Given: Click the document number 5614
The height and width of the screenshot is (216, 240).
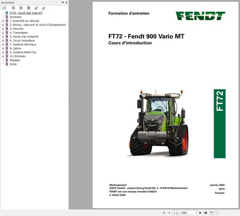Looking at the screenshot, I should coord(222,189).
